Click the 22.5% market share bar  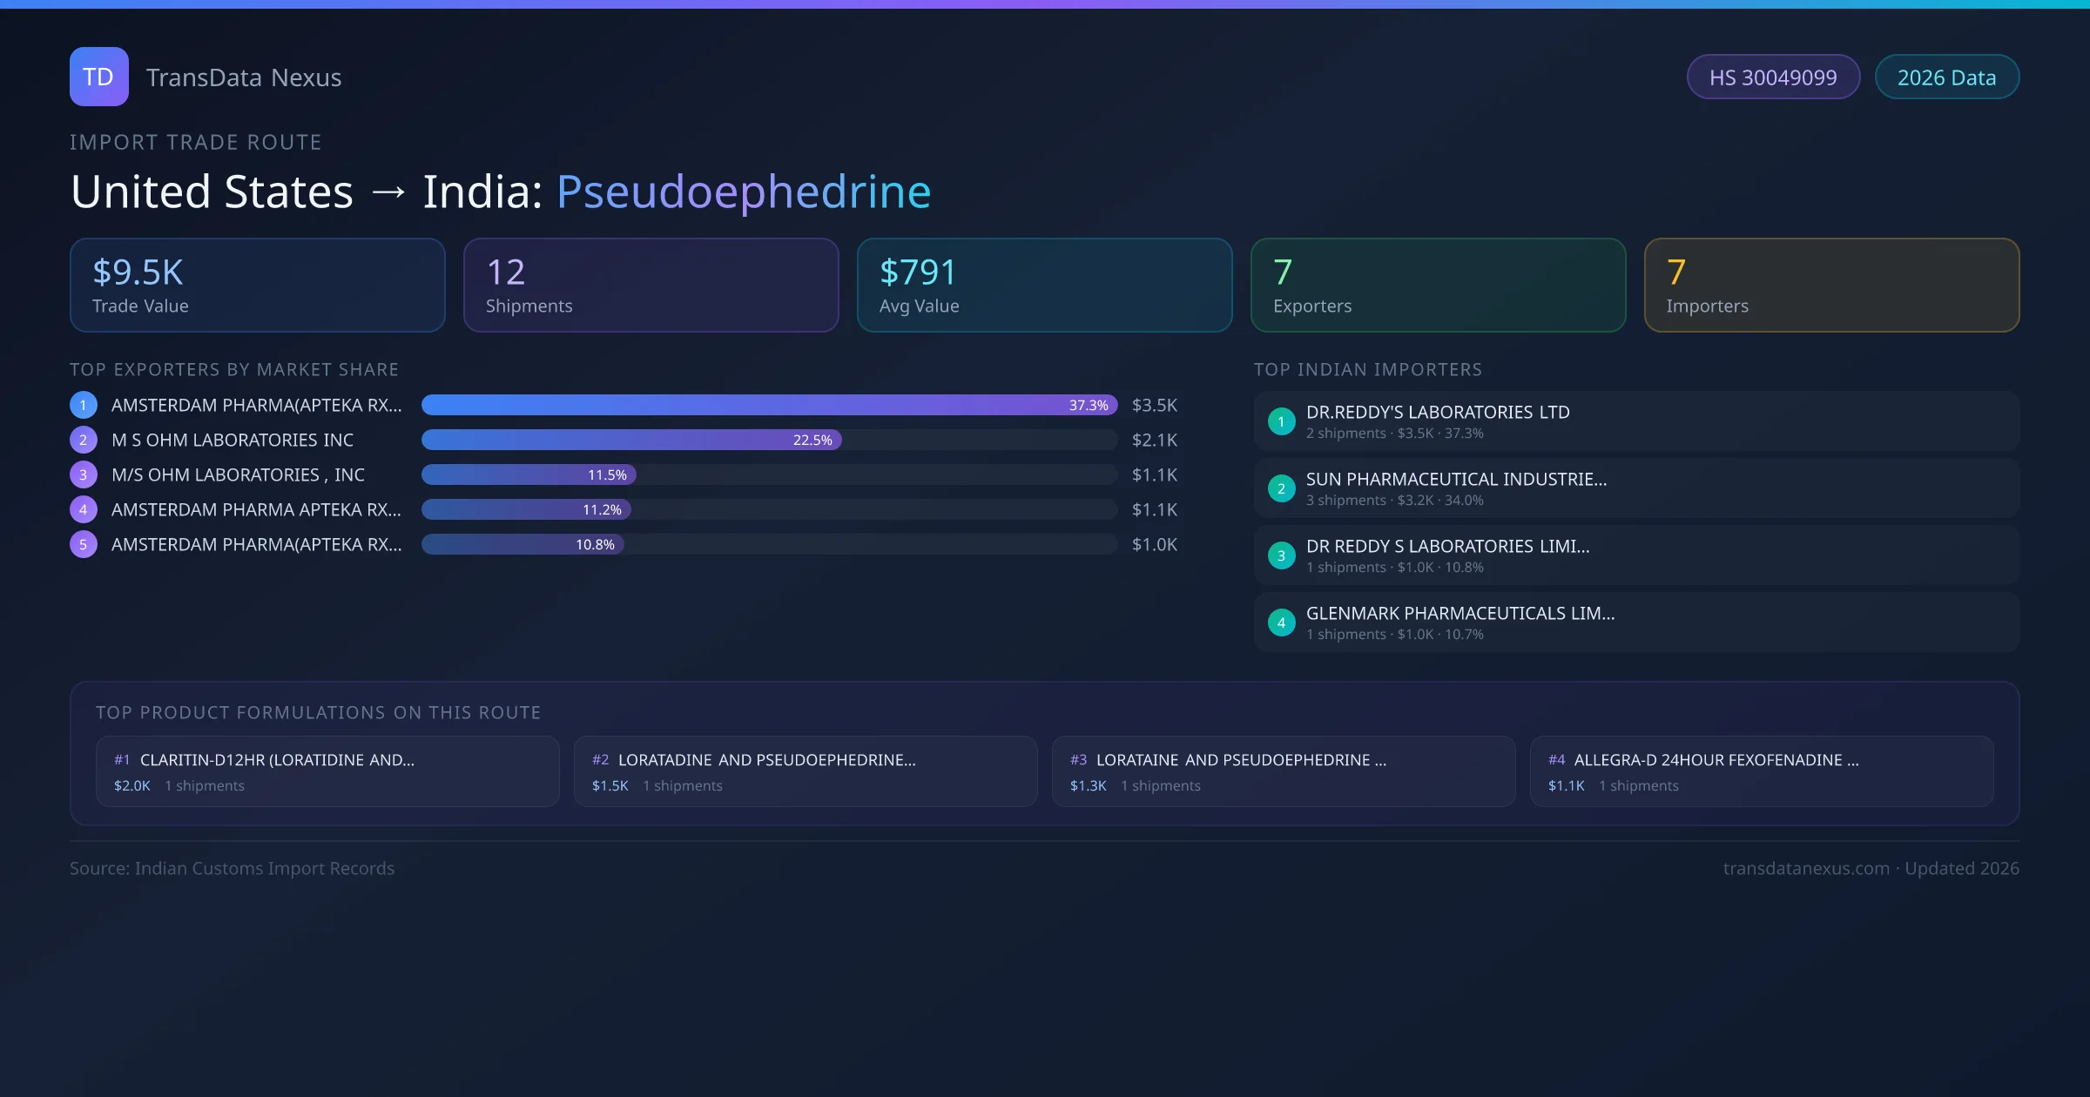click(x=630, y=440)
